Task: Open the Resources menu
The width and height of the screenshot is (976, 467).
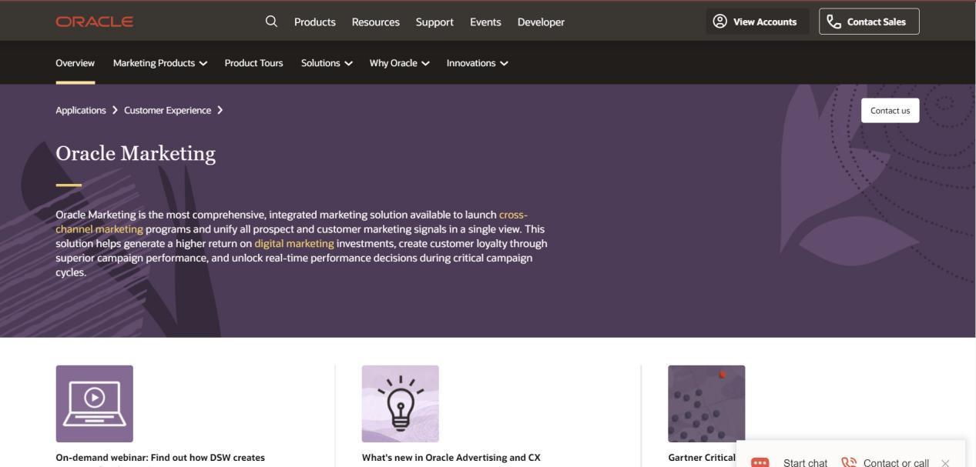Action: 376,22
